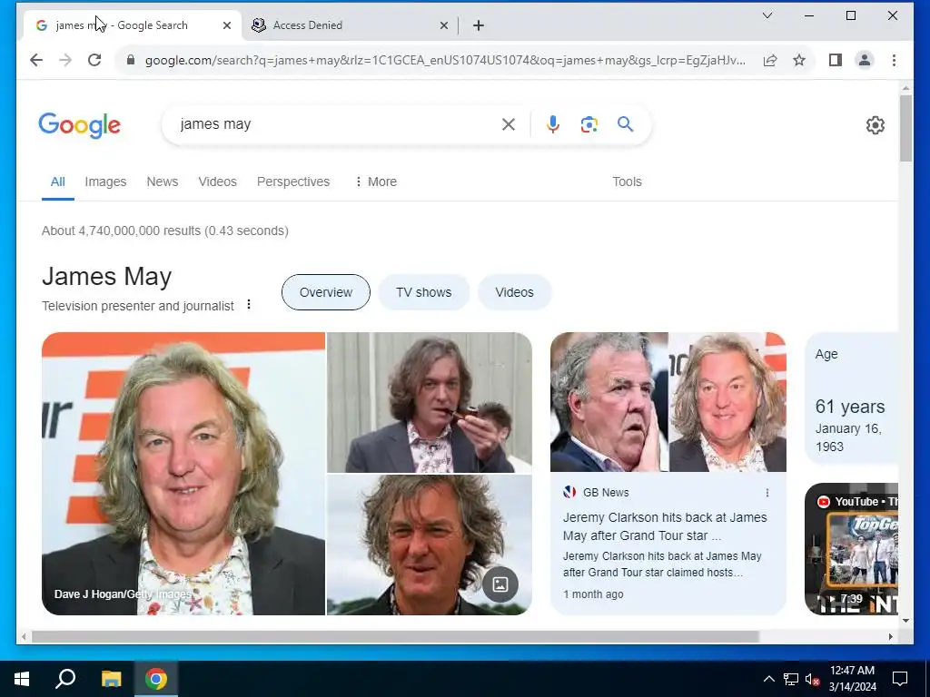Click the vertical scrollbar thumb
930x697 pixels.
tap(905, 128)
